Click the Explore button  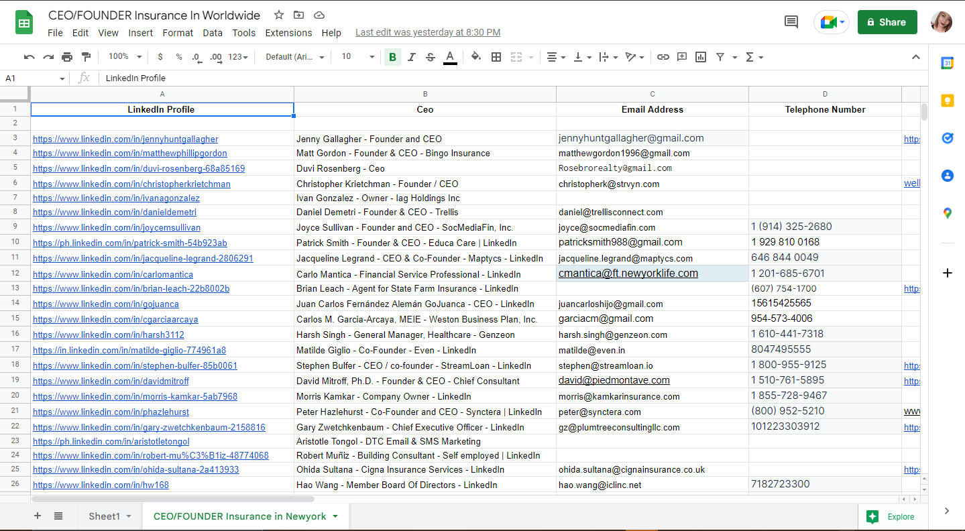point(891,516)
